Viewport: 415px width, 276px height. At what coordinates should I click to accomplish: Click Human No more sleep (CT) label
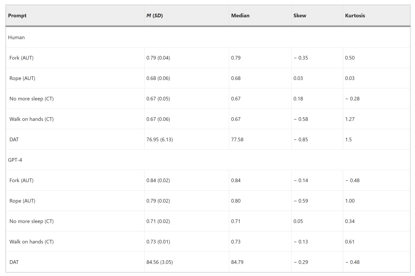[x=32, y=99]
